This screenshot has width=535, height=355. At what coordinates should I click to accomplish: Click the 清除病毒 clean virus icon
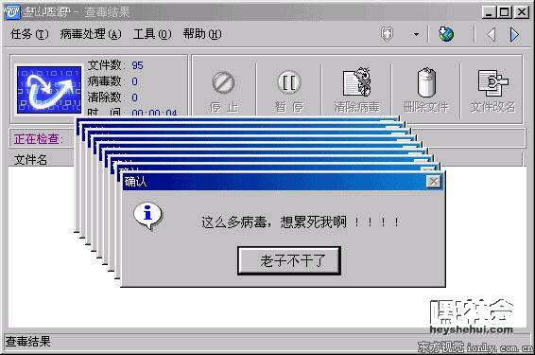click(357, 82)
